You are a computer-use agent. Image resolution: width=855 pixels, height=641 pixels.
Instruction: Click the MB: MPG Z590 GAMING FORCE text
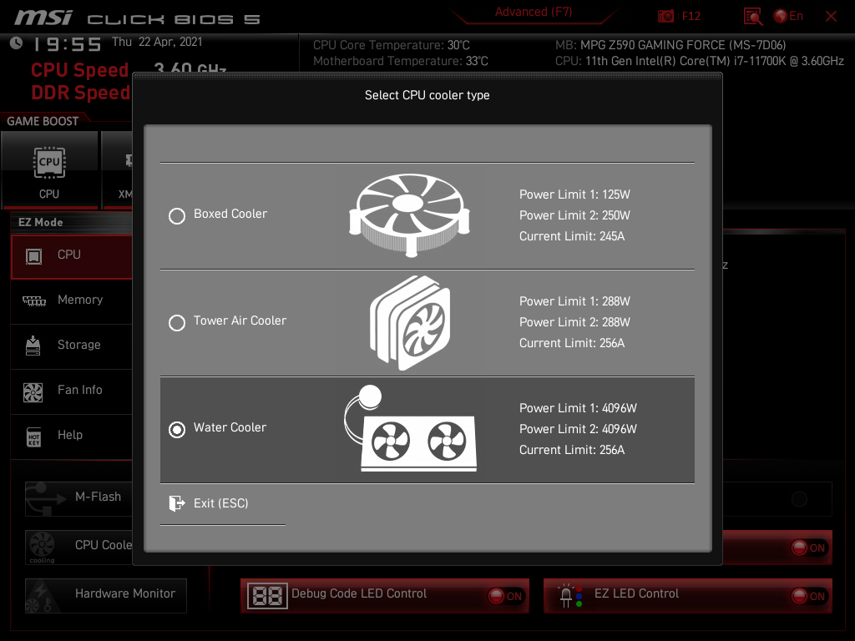coord(670,45)
